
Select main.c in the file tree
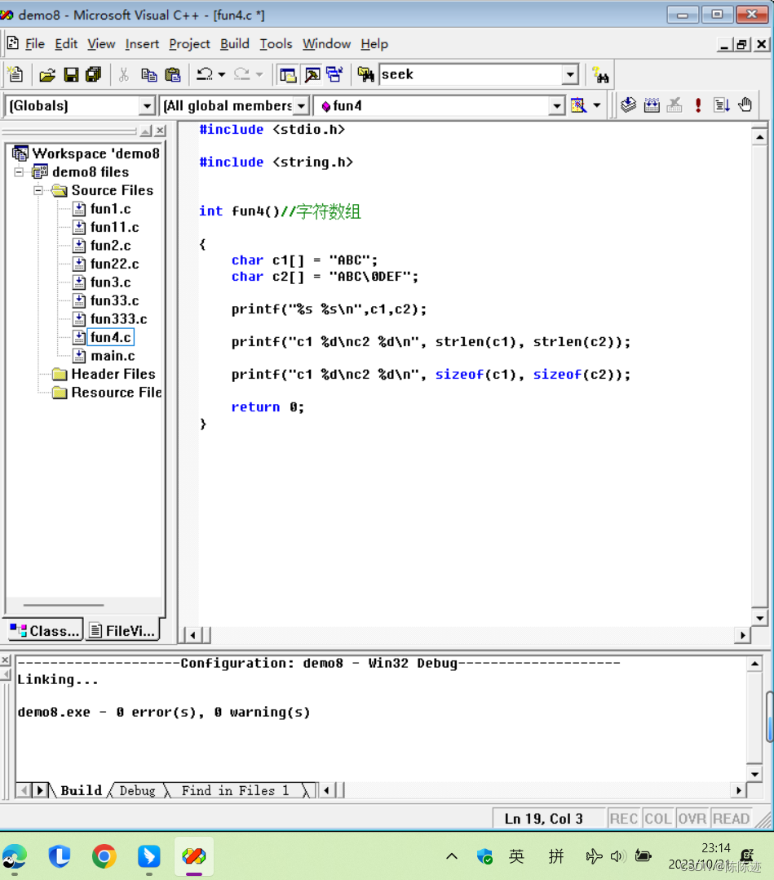[x=113, y=356]
